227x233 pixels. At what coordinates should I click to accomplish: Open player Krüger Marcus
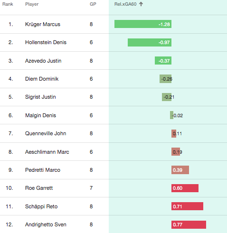(x=43, y=24)
